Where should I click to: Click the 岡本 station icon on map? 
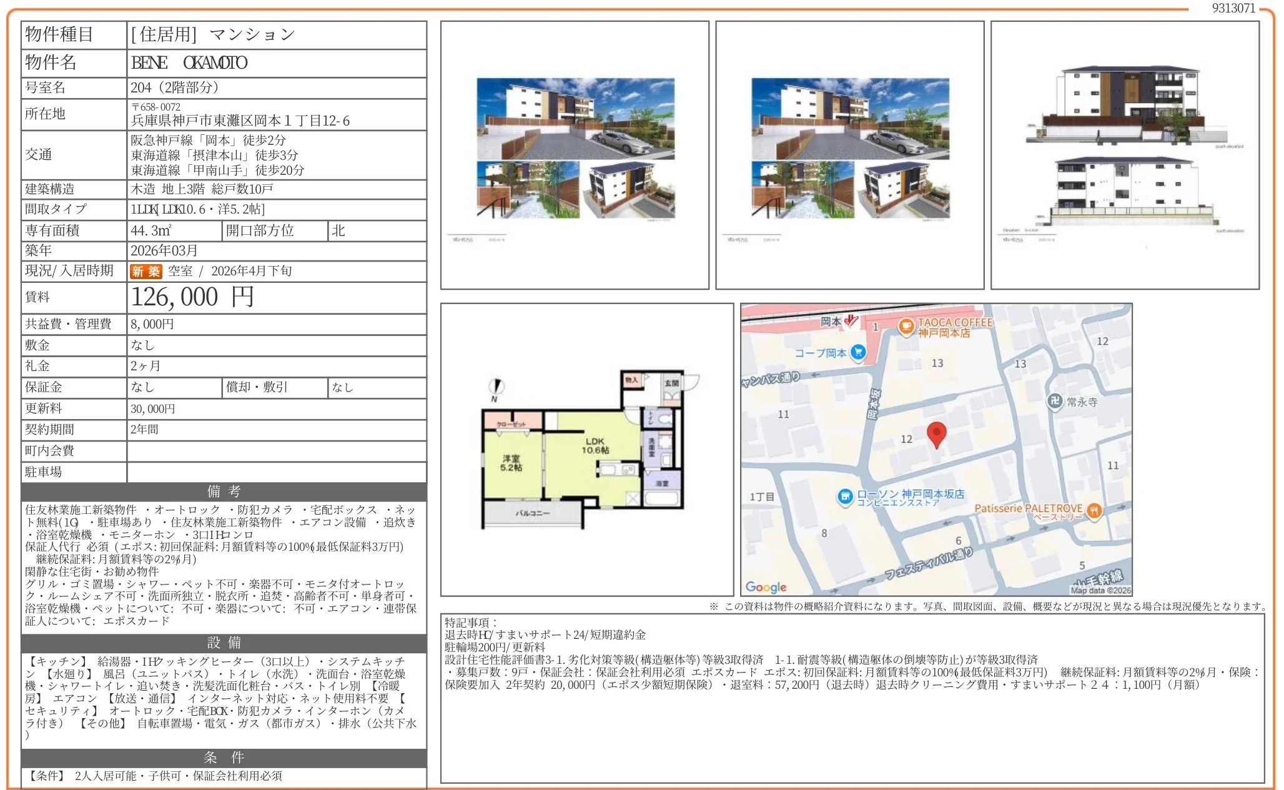[x=851, y=321]
